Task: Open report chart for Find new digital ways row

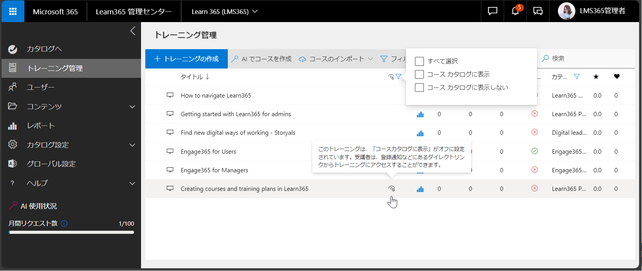Action: (420, 133)
